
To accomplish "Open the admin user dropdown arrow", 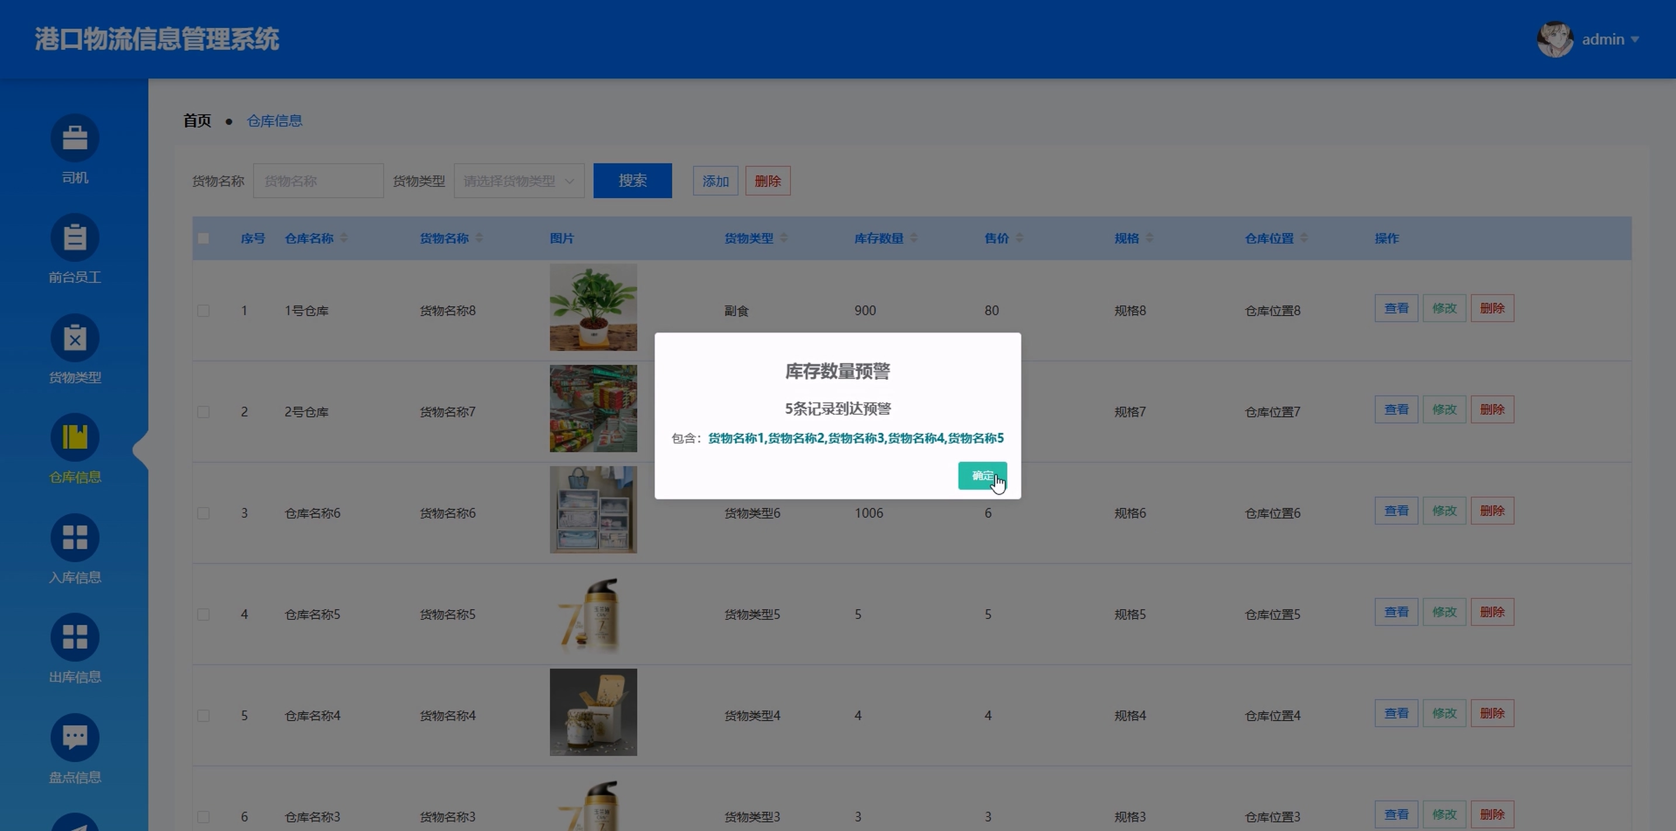I will click(x=1635, y=40).
